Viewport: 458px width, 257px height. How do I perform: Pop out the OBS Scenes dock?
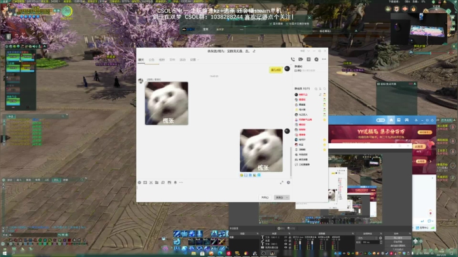pyautogui.click(x=258, y=233)
